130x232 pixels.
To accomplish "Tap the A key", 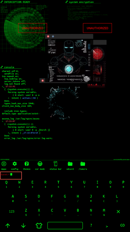I will coord(13,196).
